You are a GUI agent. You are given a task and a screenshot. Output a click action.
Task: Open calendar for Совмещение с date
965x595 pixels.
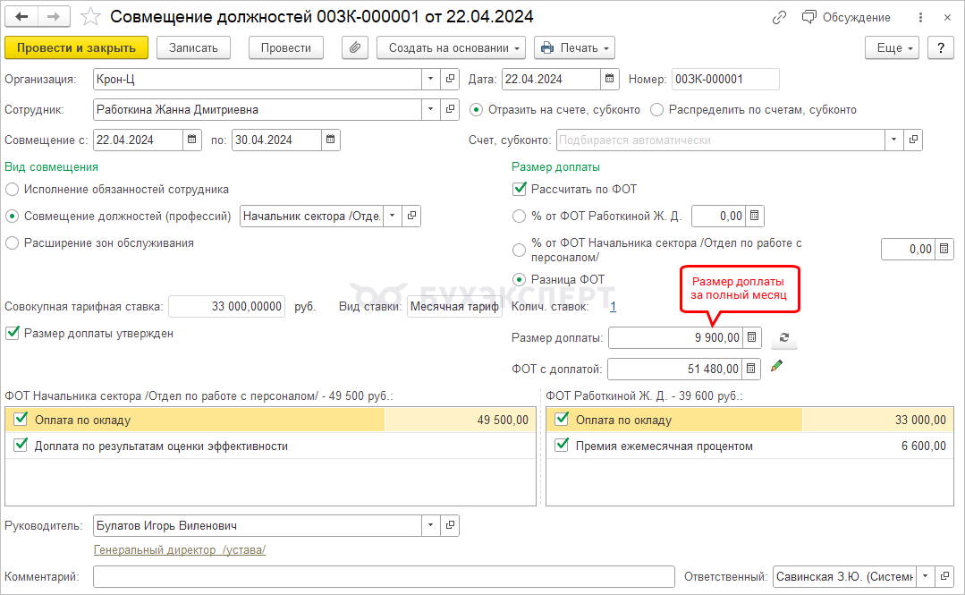(192, 140)
